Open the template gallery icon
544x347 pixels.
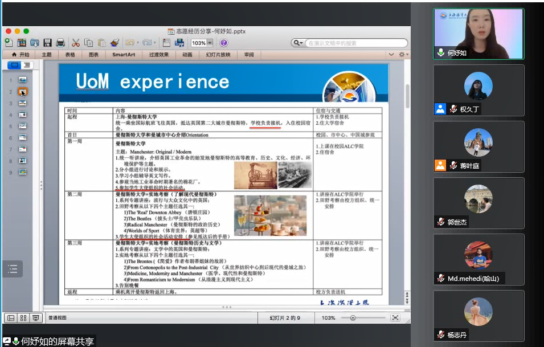click(22, 43)
